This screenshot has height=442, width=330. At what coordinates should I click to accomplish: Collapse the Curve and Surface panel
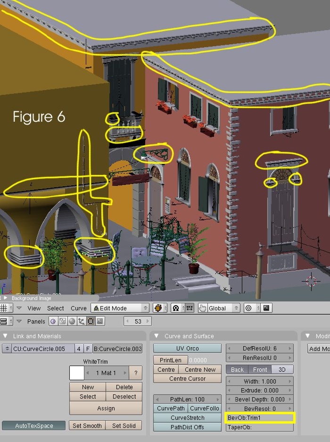[156, 336]
